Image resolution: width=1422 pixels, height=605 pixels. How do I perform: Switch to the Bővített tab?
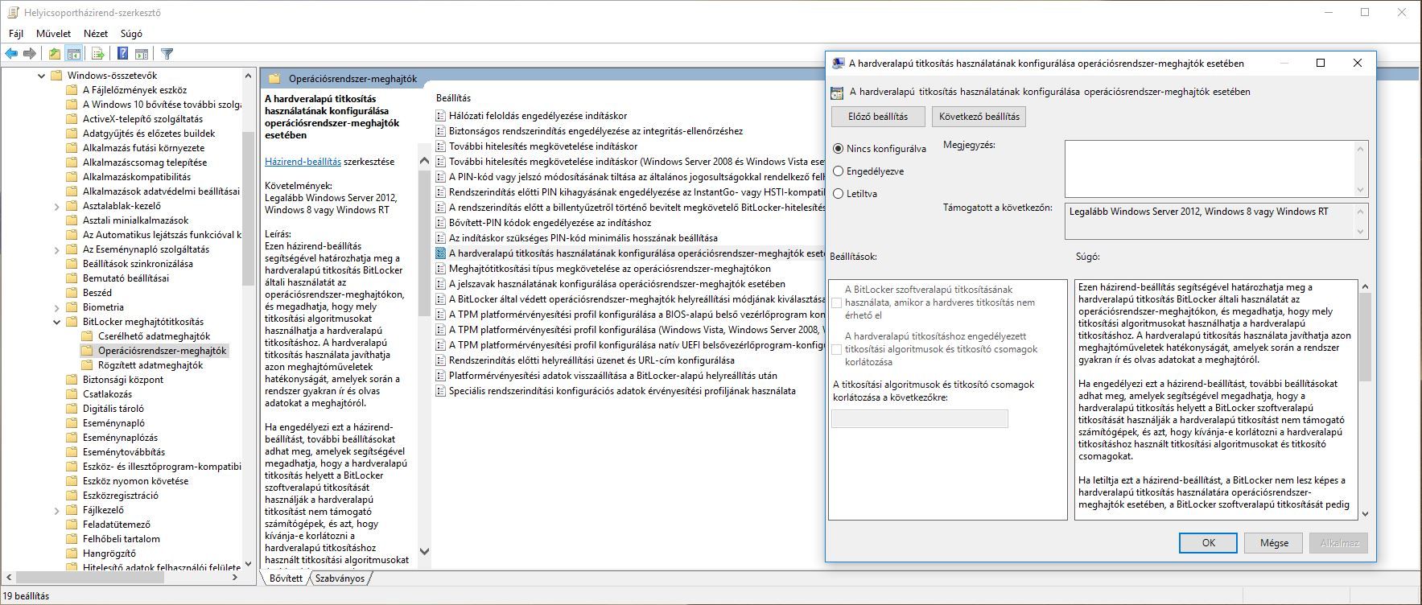click(x=286, y=578)
